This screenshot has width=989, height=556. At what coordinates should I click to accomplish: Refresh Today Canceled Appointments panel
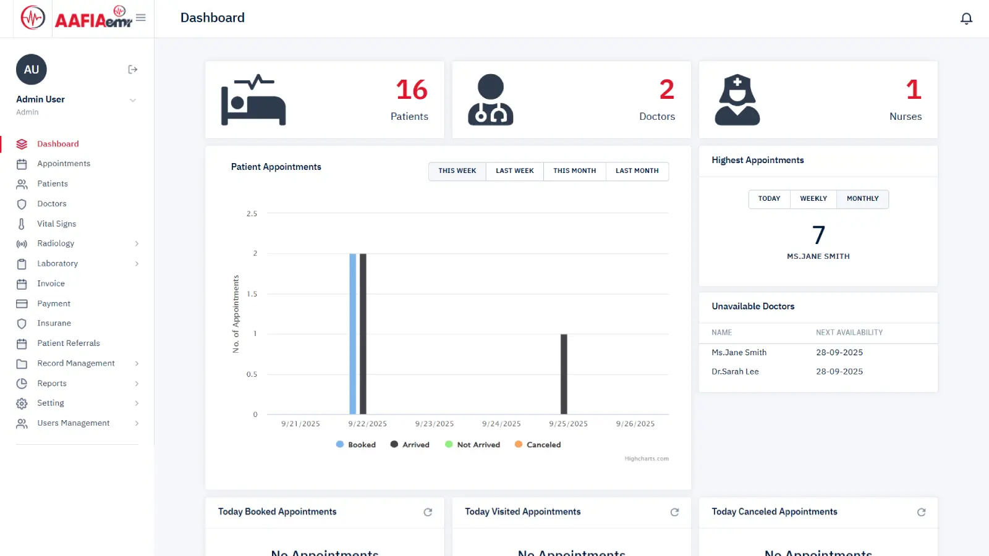(x=921, y=512)
